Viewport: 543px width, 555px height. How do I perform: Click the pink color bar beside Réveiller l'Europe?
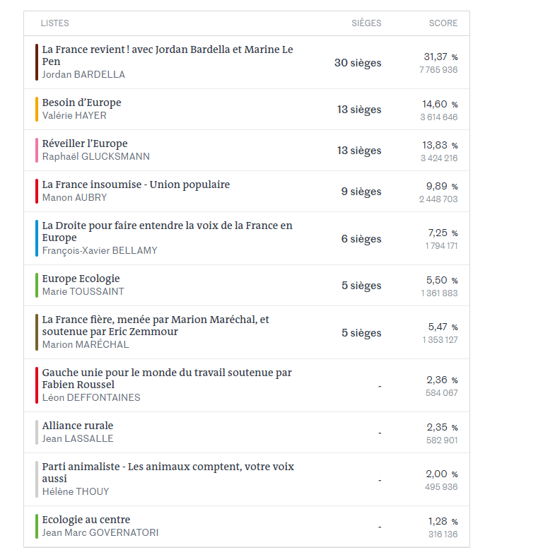[37, 151]
